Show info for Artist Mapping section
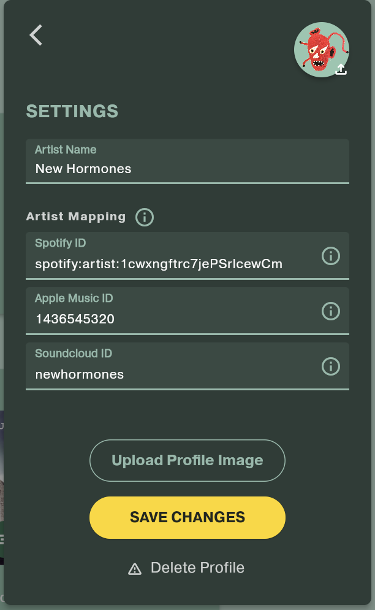The image size is (375, 610). coord(145,217)
